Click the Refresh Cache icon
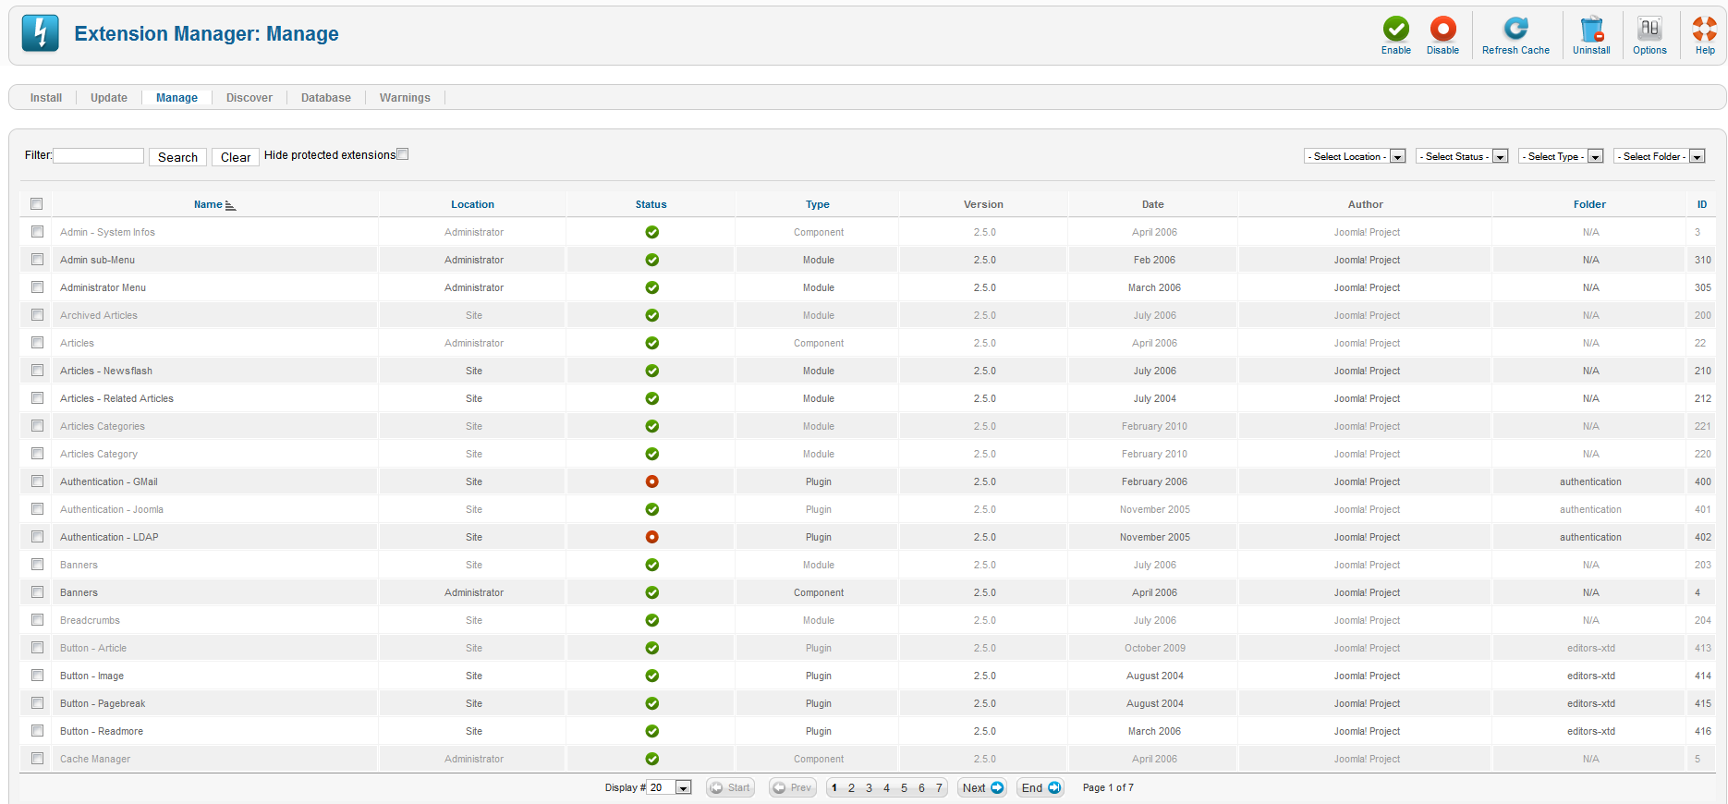Viewport: 1728px width, 804px height. (x=1515, y=30)
